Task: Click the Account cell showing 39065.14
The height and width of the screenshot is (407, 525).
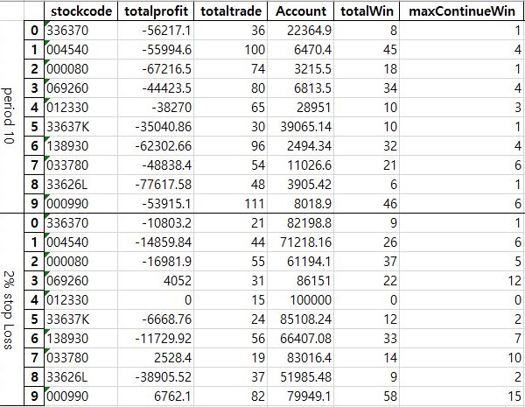Action: 300,127
